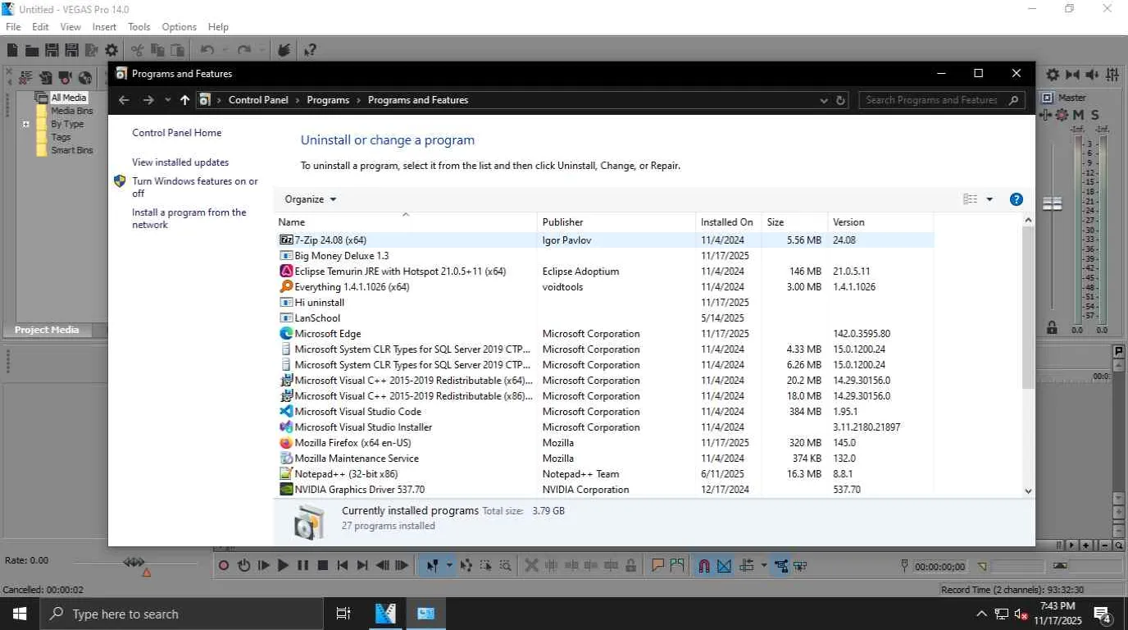
Task: Select the Normal Edit tool in VEGAS
Action: pos(432,565)
